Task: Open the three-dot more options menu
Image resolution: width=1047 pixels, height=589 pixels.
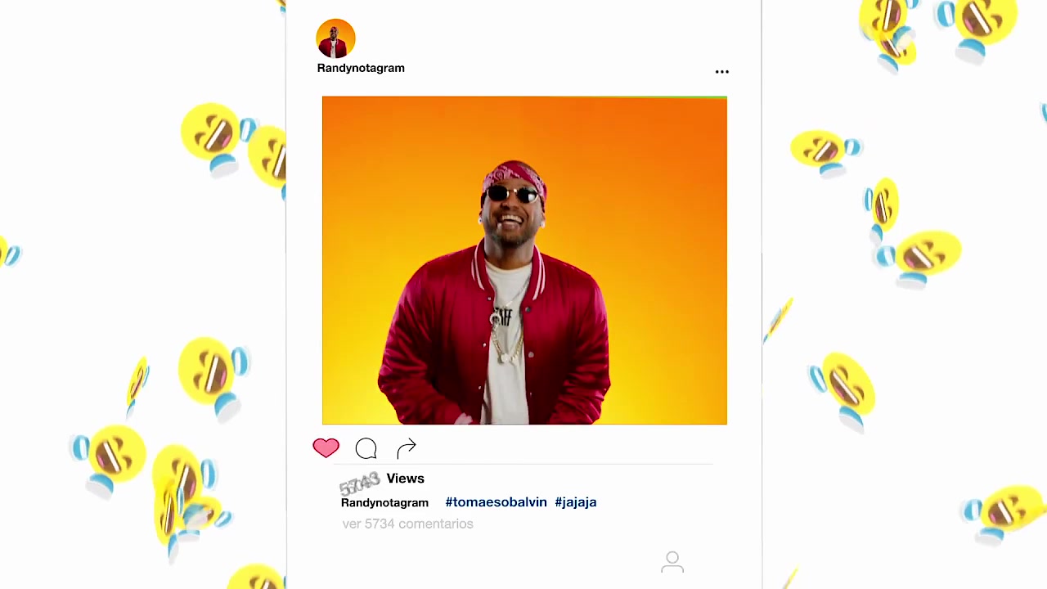Action: point(721,72)
